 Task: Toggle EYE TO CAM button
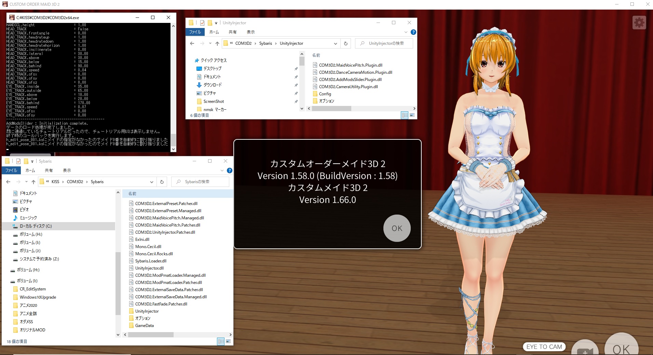544,347
